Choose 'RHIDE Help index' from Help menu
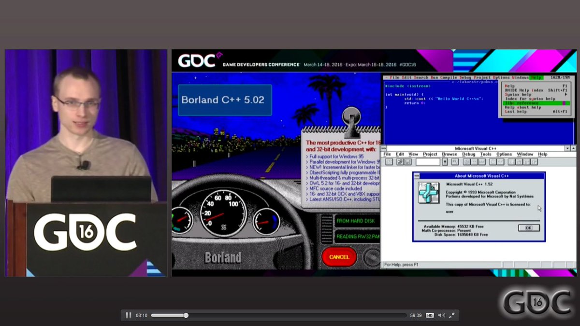The width and height of the screenshot is (580, 326). point(536,90)
